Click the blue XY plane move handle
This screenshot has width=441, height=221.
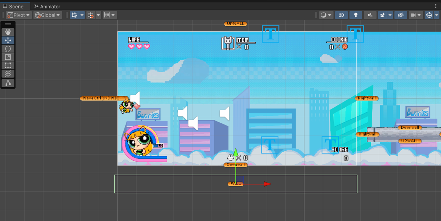(x=240, y=180)
